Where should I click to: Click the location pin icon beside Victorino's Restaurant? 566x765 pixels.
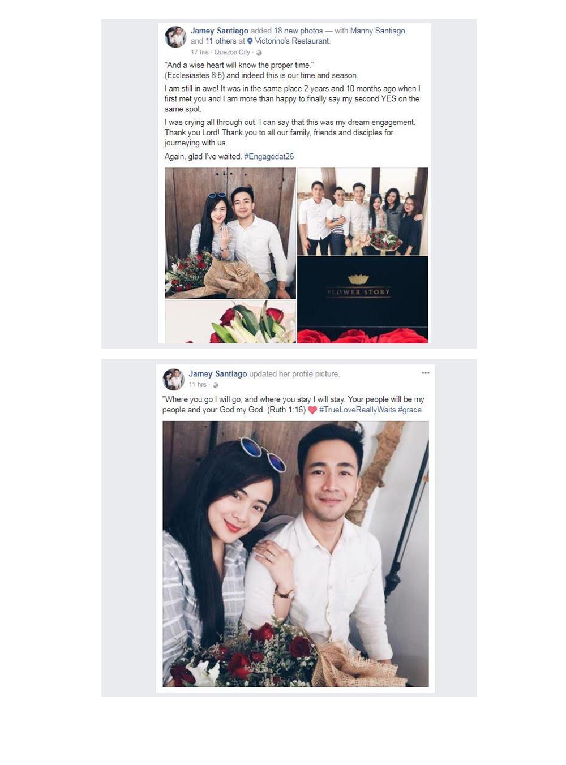pos(250,41)
